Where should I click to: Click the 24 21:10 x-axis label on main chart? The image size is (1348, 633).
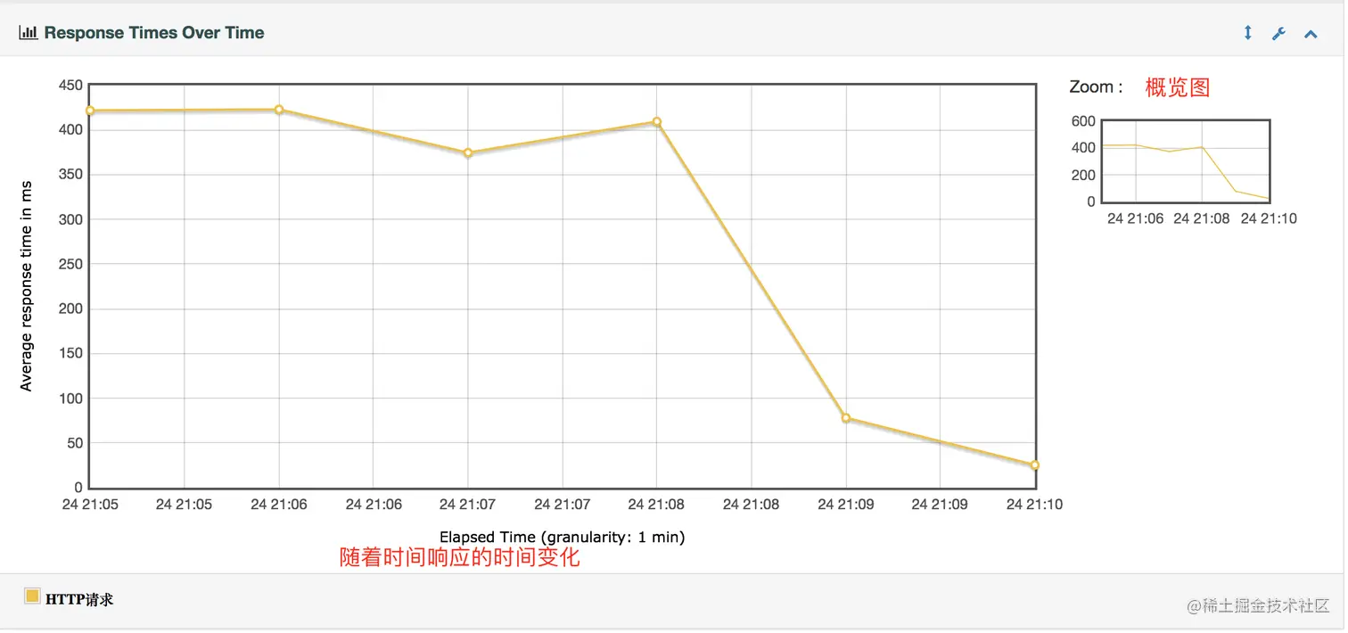pyautogui.click(x=1034, y=504)
